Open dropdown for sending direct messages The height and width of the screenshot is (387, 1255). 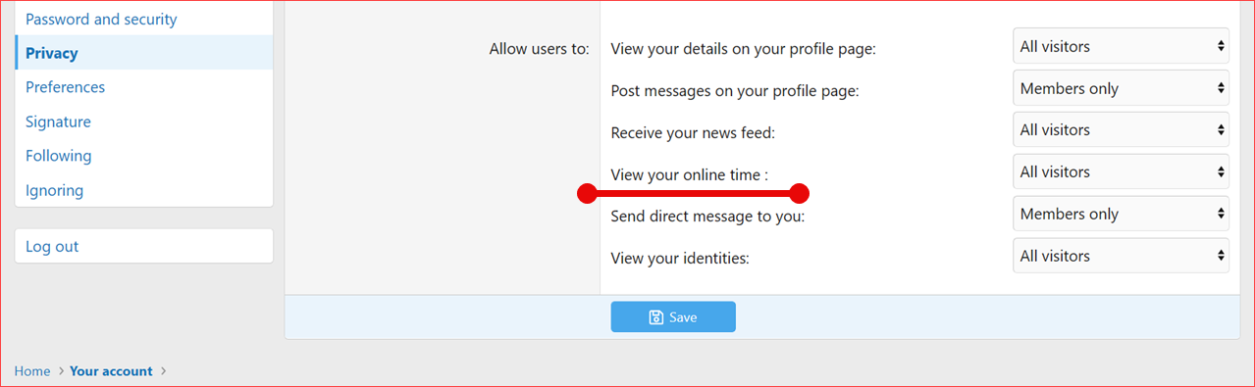(1122, 214)
